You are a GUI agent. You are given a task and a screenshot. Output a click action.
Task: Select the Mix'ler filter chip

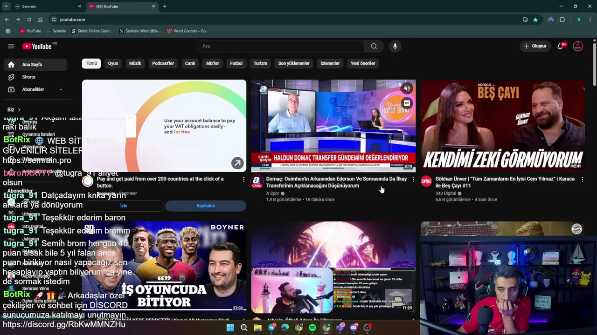click(x=213, y=63)
